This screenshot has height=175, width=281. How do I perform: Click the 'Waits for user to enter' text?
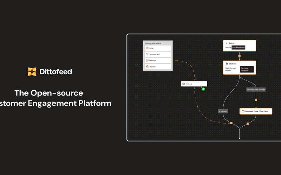(231, 69)
